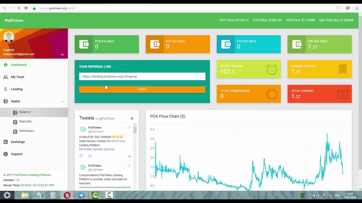This screenshot has height=203, width=362.
Task: Click the POS Price text in header
Action: 300,20
